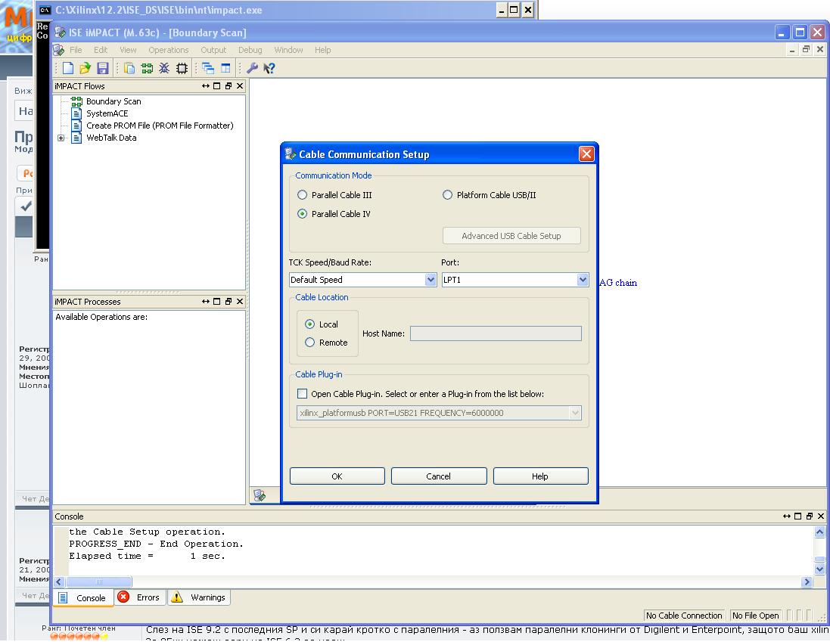Expand the WebTalk Data tree node
This screenshot has width=830, height=642.
(x=61, y=138)
